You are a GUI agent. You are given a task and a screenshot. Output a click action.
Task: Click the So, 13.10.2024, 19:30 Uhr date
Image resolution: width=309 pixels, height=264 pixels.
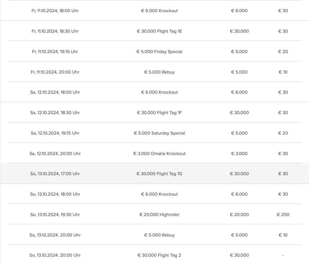(x=55, y=215)
